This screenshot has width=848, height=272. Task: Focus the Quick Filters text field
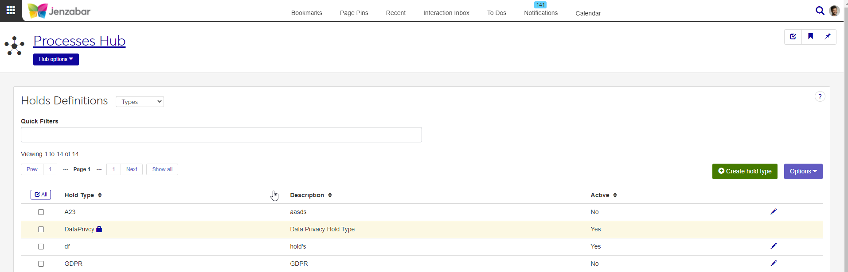(221, 135)
